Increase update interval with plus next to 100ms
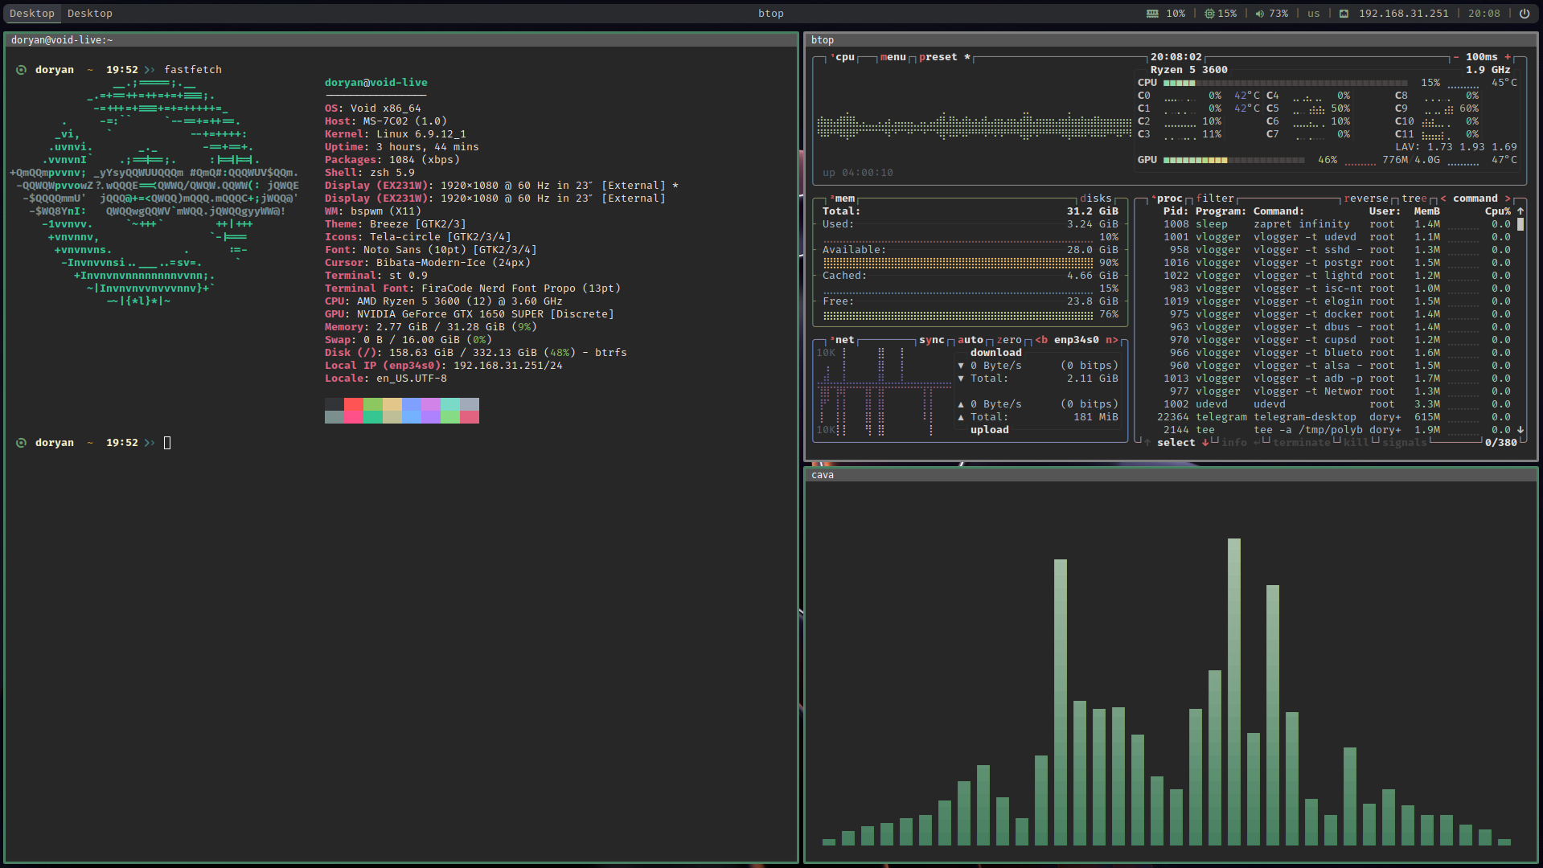The height and width of the screenshot is (868, 1543). [1508, 57]
